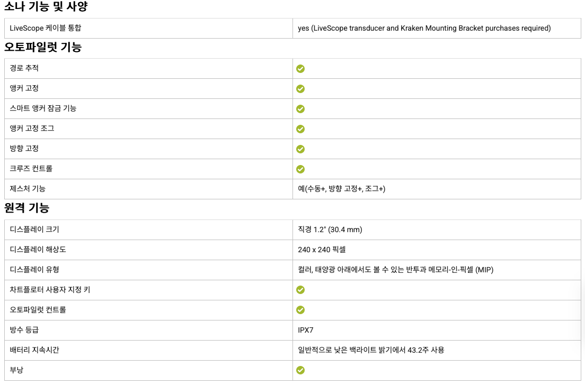The width and height of the screenshot is (585, 385).
Task: Click the checkmark for 앵커 고정 조그
Action: [300, 129]
